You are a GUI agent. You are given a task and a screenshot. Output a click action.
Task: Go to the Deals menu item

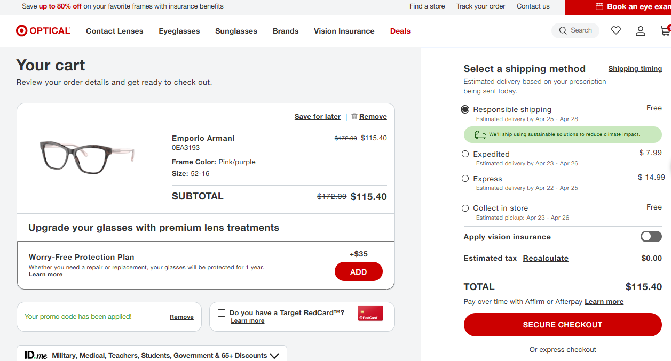tap(400, 31)
